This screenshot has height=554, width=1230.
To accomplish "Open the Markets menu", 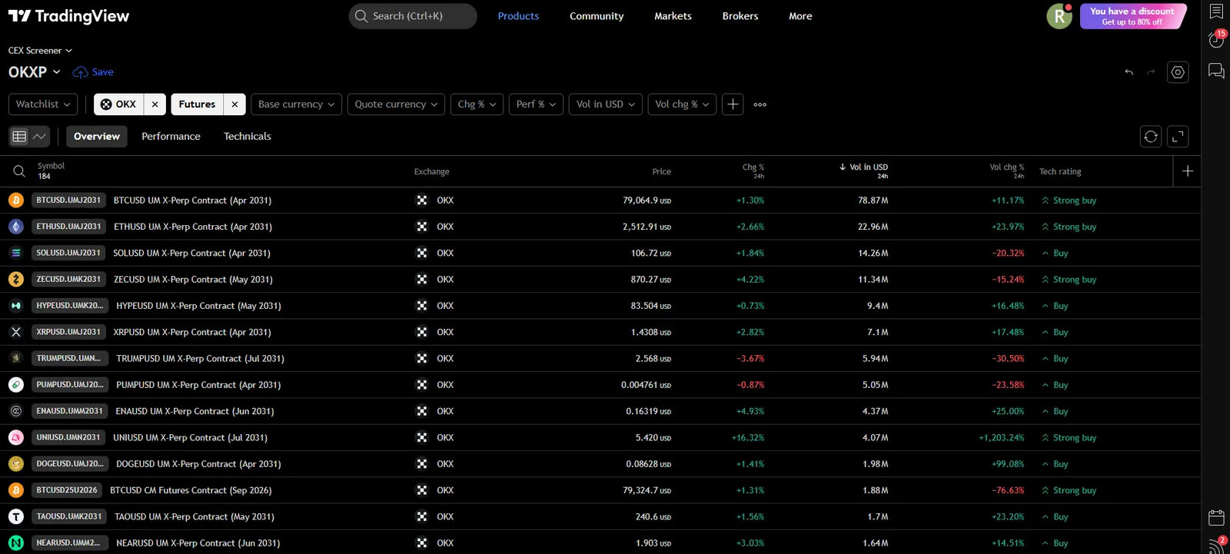I will point(673,16).
